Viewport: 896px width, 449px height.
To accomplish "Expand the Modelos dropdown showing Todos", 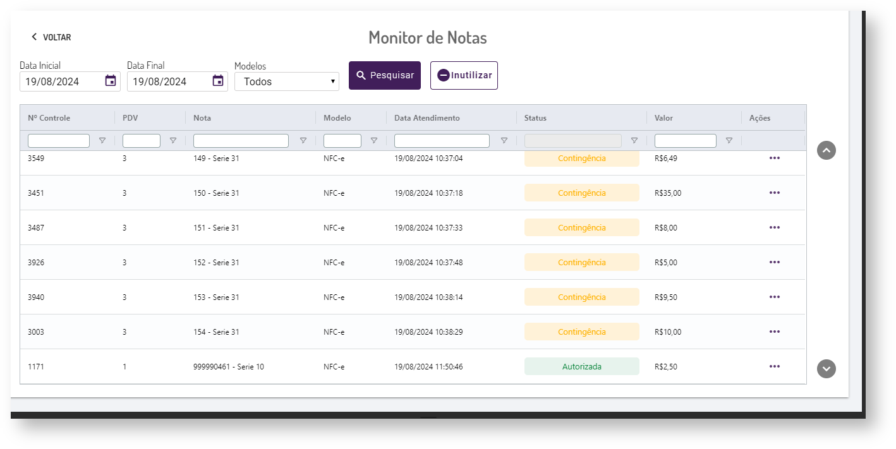I will 287,81.
